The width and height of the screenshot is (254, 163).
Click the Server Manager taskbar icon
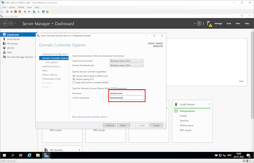pyautogui.click(x=46, y=155)
